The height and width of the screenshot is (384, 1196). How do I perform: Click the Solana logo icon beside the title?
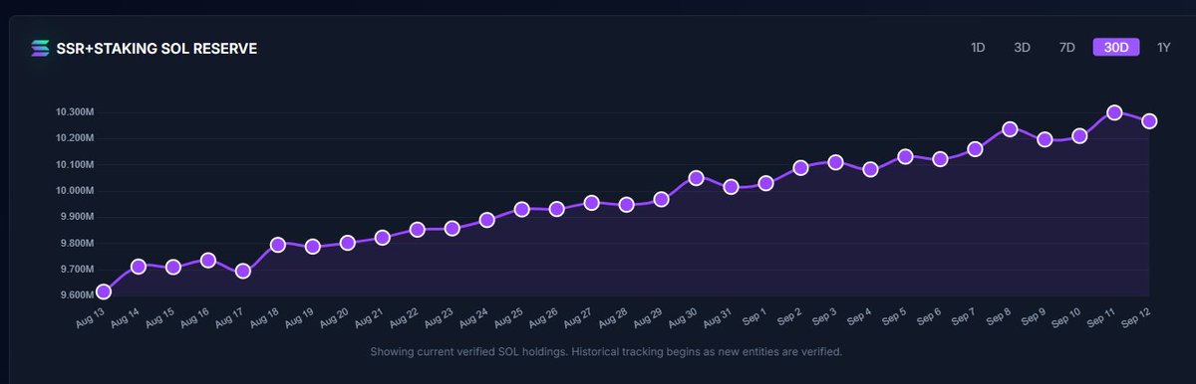40,48
